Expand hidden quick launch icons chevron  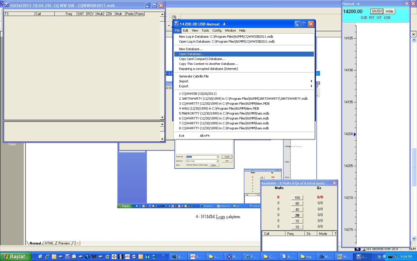coord(163,255)
